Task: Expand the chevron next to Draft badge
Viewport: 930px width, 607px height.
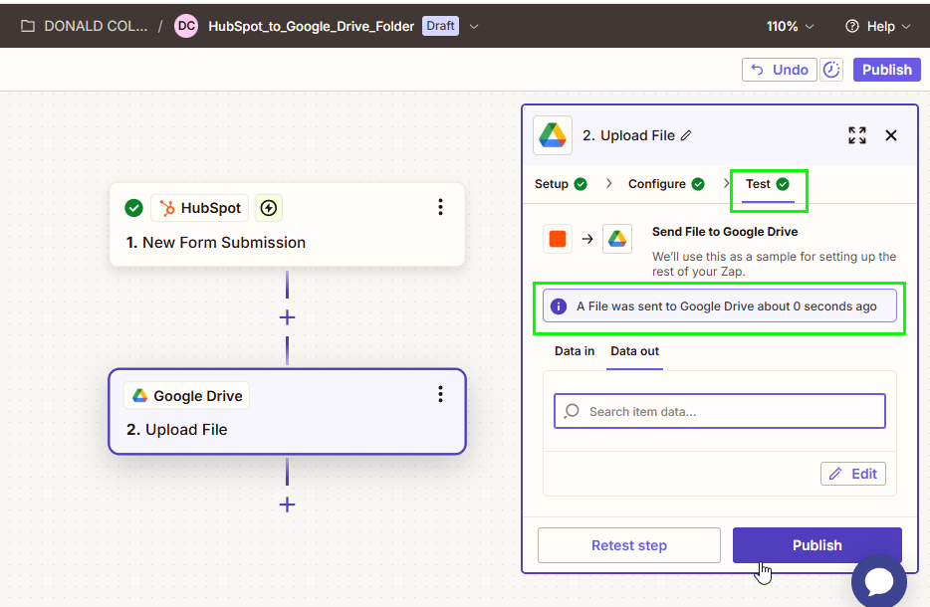Action: coord(474,26)
